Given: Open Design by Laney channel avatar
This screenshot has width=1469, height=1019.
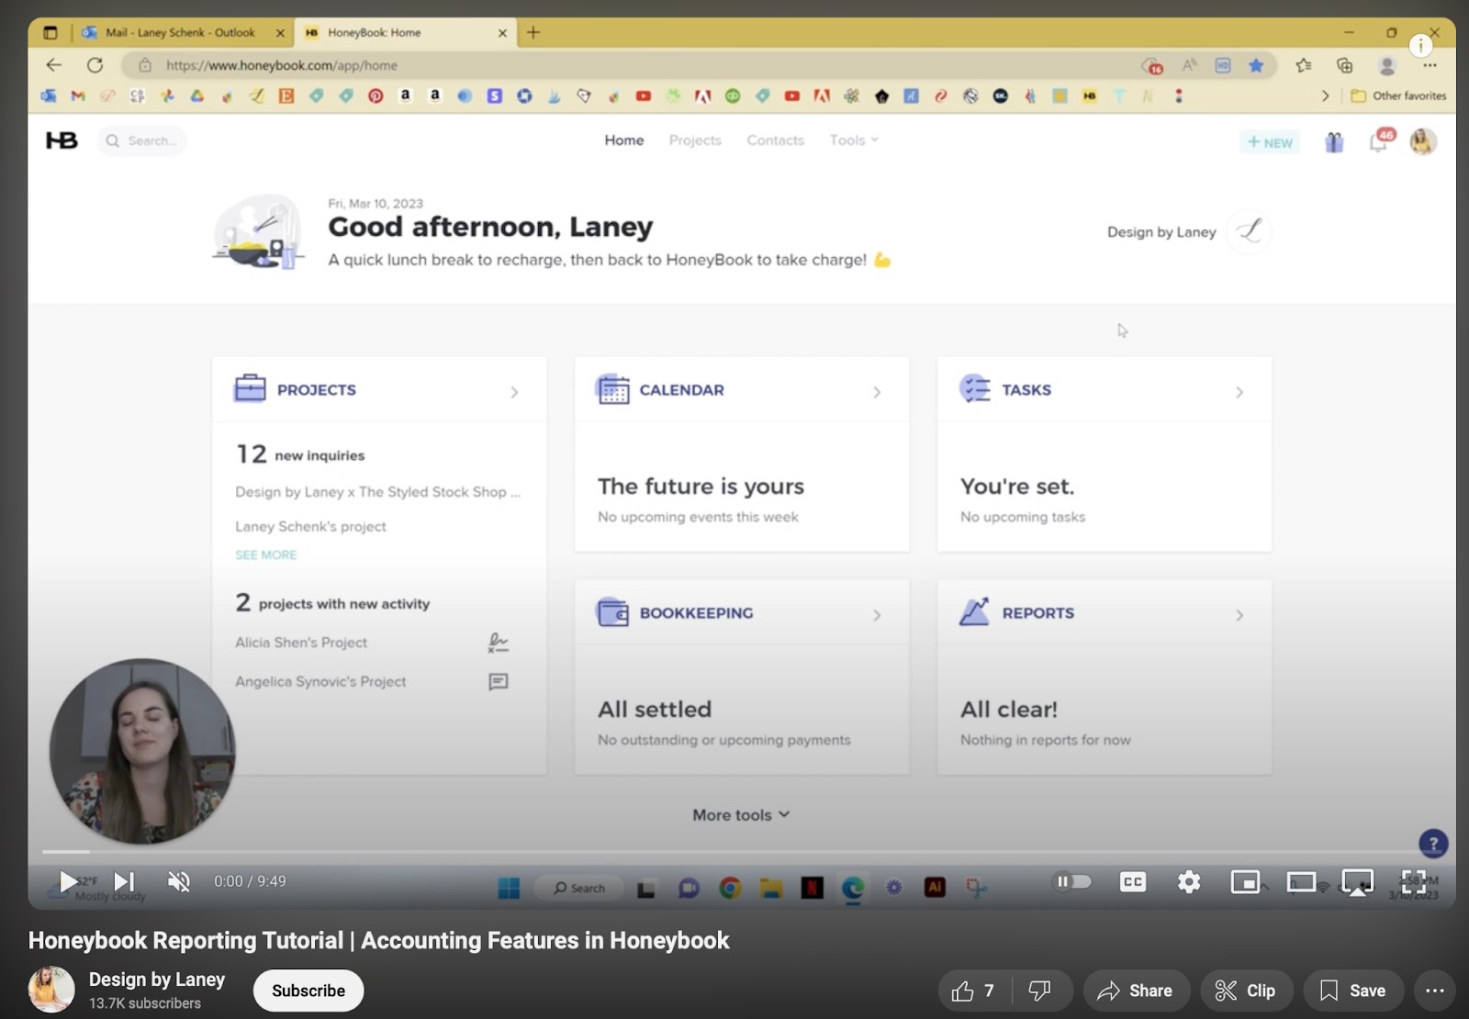Looking at the screenshot, I should [x=51, y=990].
